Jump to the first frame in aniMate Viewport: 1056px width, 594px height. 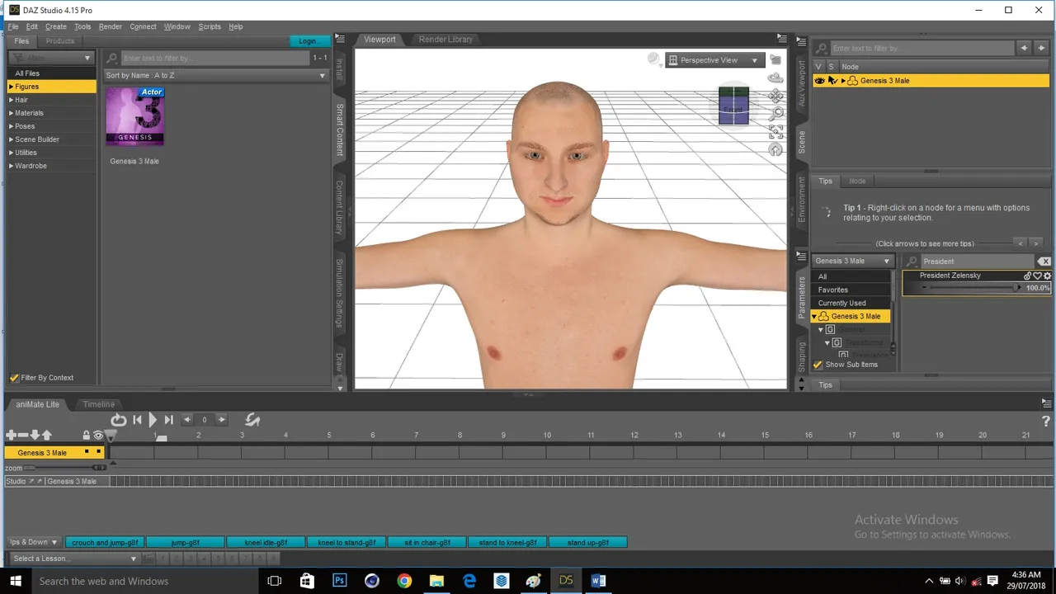[137, 420]
